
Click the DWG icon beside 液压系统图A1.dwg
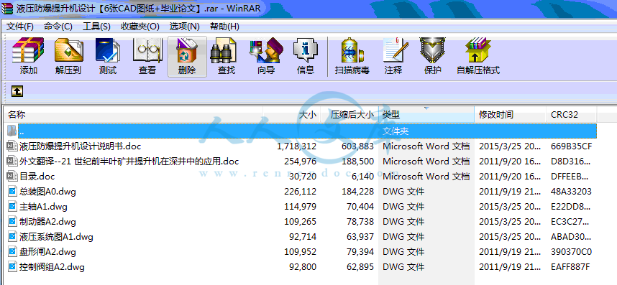coord(13,237)
